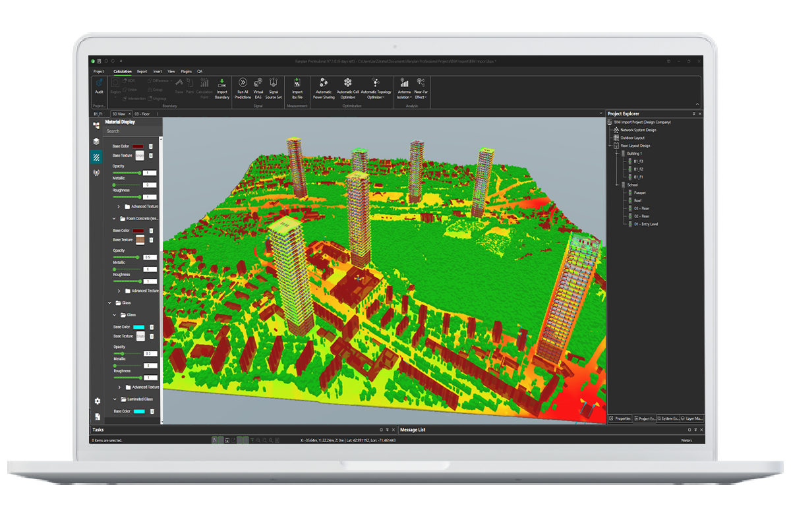
Task: Select the Signal Source Set tool
Action: click(x=274, y=83)
